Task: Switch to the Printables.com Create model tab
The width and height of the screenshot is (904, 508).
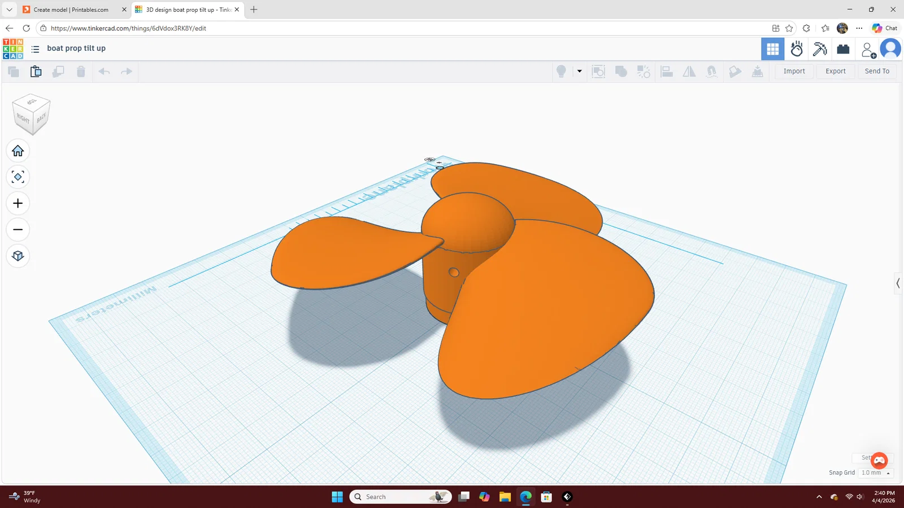Action: point(71,10)
